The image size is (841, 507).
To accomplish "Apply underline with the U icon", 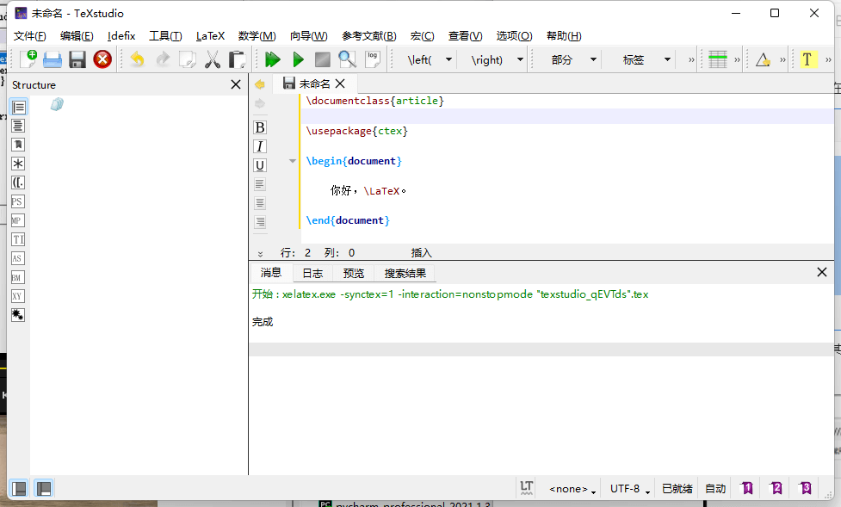I will click(x=260, y=165).
